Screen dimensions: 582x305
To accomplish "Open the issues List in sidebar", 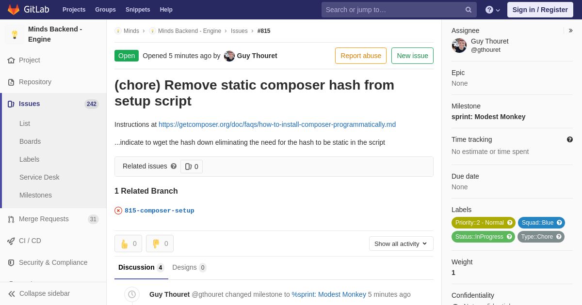I will [x=25, y=123].
